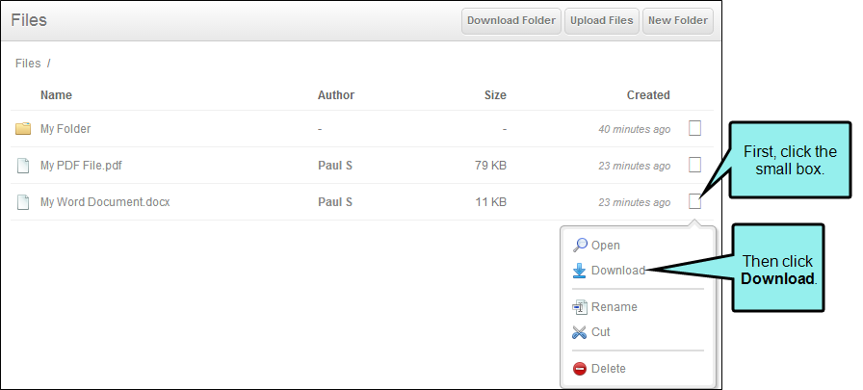Screen dimensions: 863x390
Task: Click the 11 KB size value
Action: (x=491, y=202)
